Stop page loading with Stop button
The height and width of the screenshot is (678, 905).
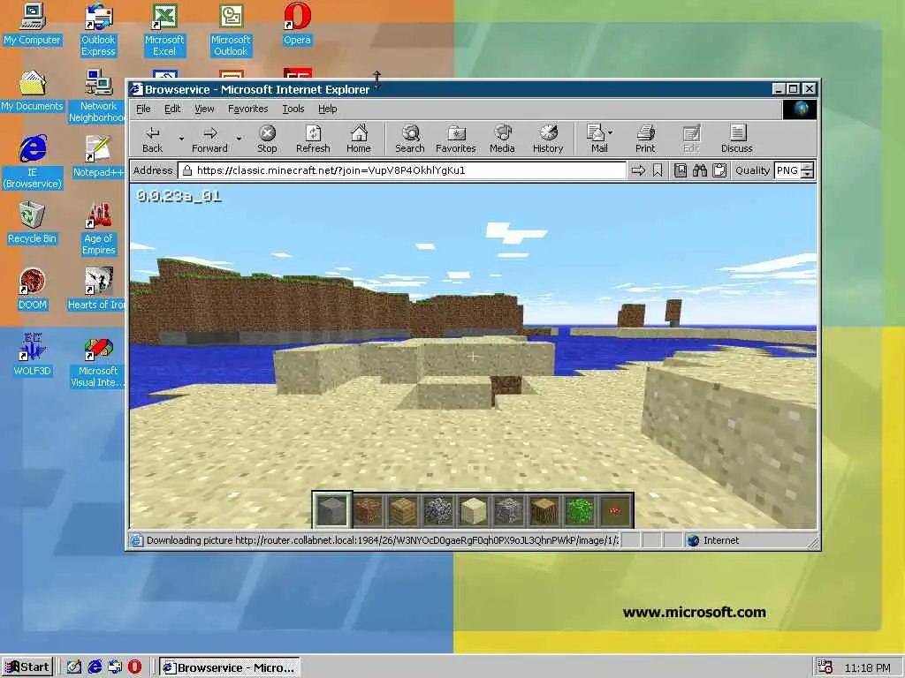click(267, 139)
